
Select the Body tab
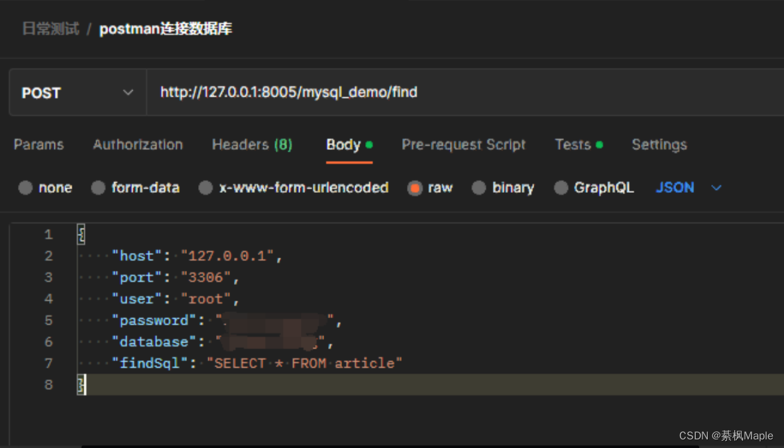(x=349, y=144)
